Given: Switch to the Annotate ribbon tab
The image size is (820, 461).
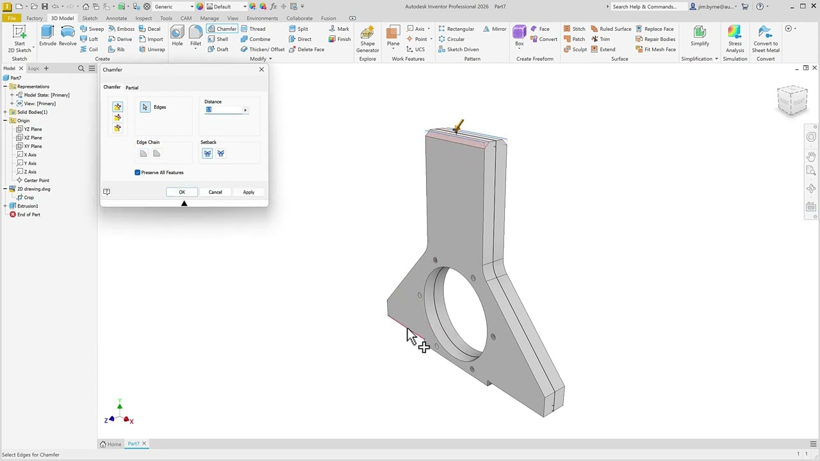Looking at the screenshot, I should [x=117, y=18].
